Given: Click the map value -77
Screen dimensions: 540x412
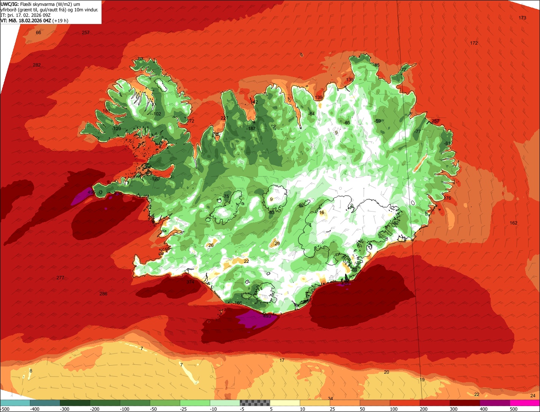Looking at the screenshot, I should [418, 131].
